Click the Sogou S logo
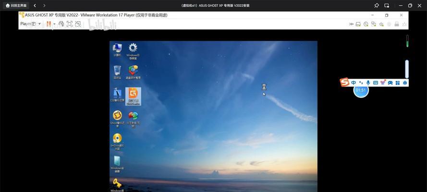Image resolution: width=427 pixels, height=192 pixels. click(x=345, y=82)
